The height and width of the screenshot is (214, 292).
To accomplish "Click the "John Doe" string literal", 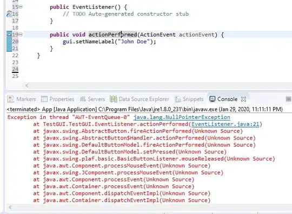I will [134, 42].
